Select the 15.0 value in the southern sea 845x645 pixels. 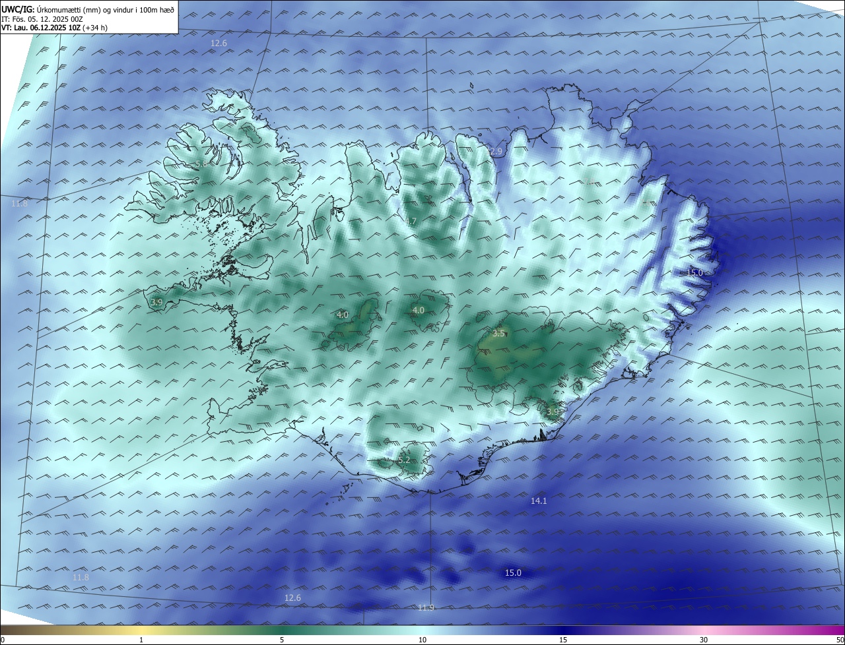tap(513, 573)
